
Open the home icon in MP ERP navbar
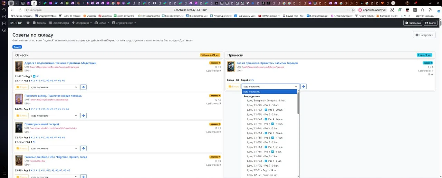pos(28,23)
